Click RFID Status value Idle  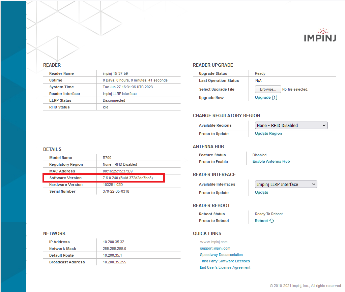(x=106, y=107)
